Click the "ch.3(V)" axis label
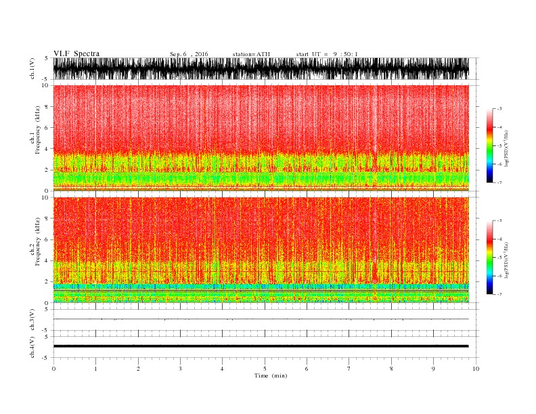Image resolution: width=536 pixels, height=414 pixels. click(32, 320)
